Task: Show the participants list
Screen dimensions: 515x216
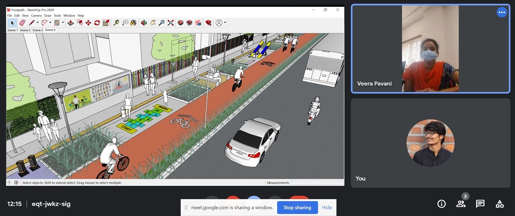Action: 461,204
